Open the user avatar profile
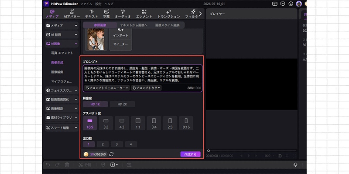The height and width of the screenshot is (174, 349). coord(299,4)
